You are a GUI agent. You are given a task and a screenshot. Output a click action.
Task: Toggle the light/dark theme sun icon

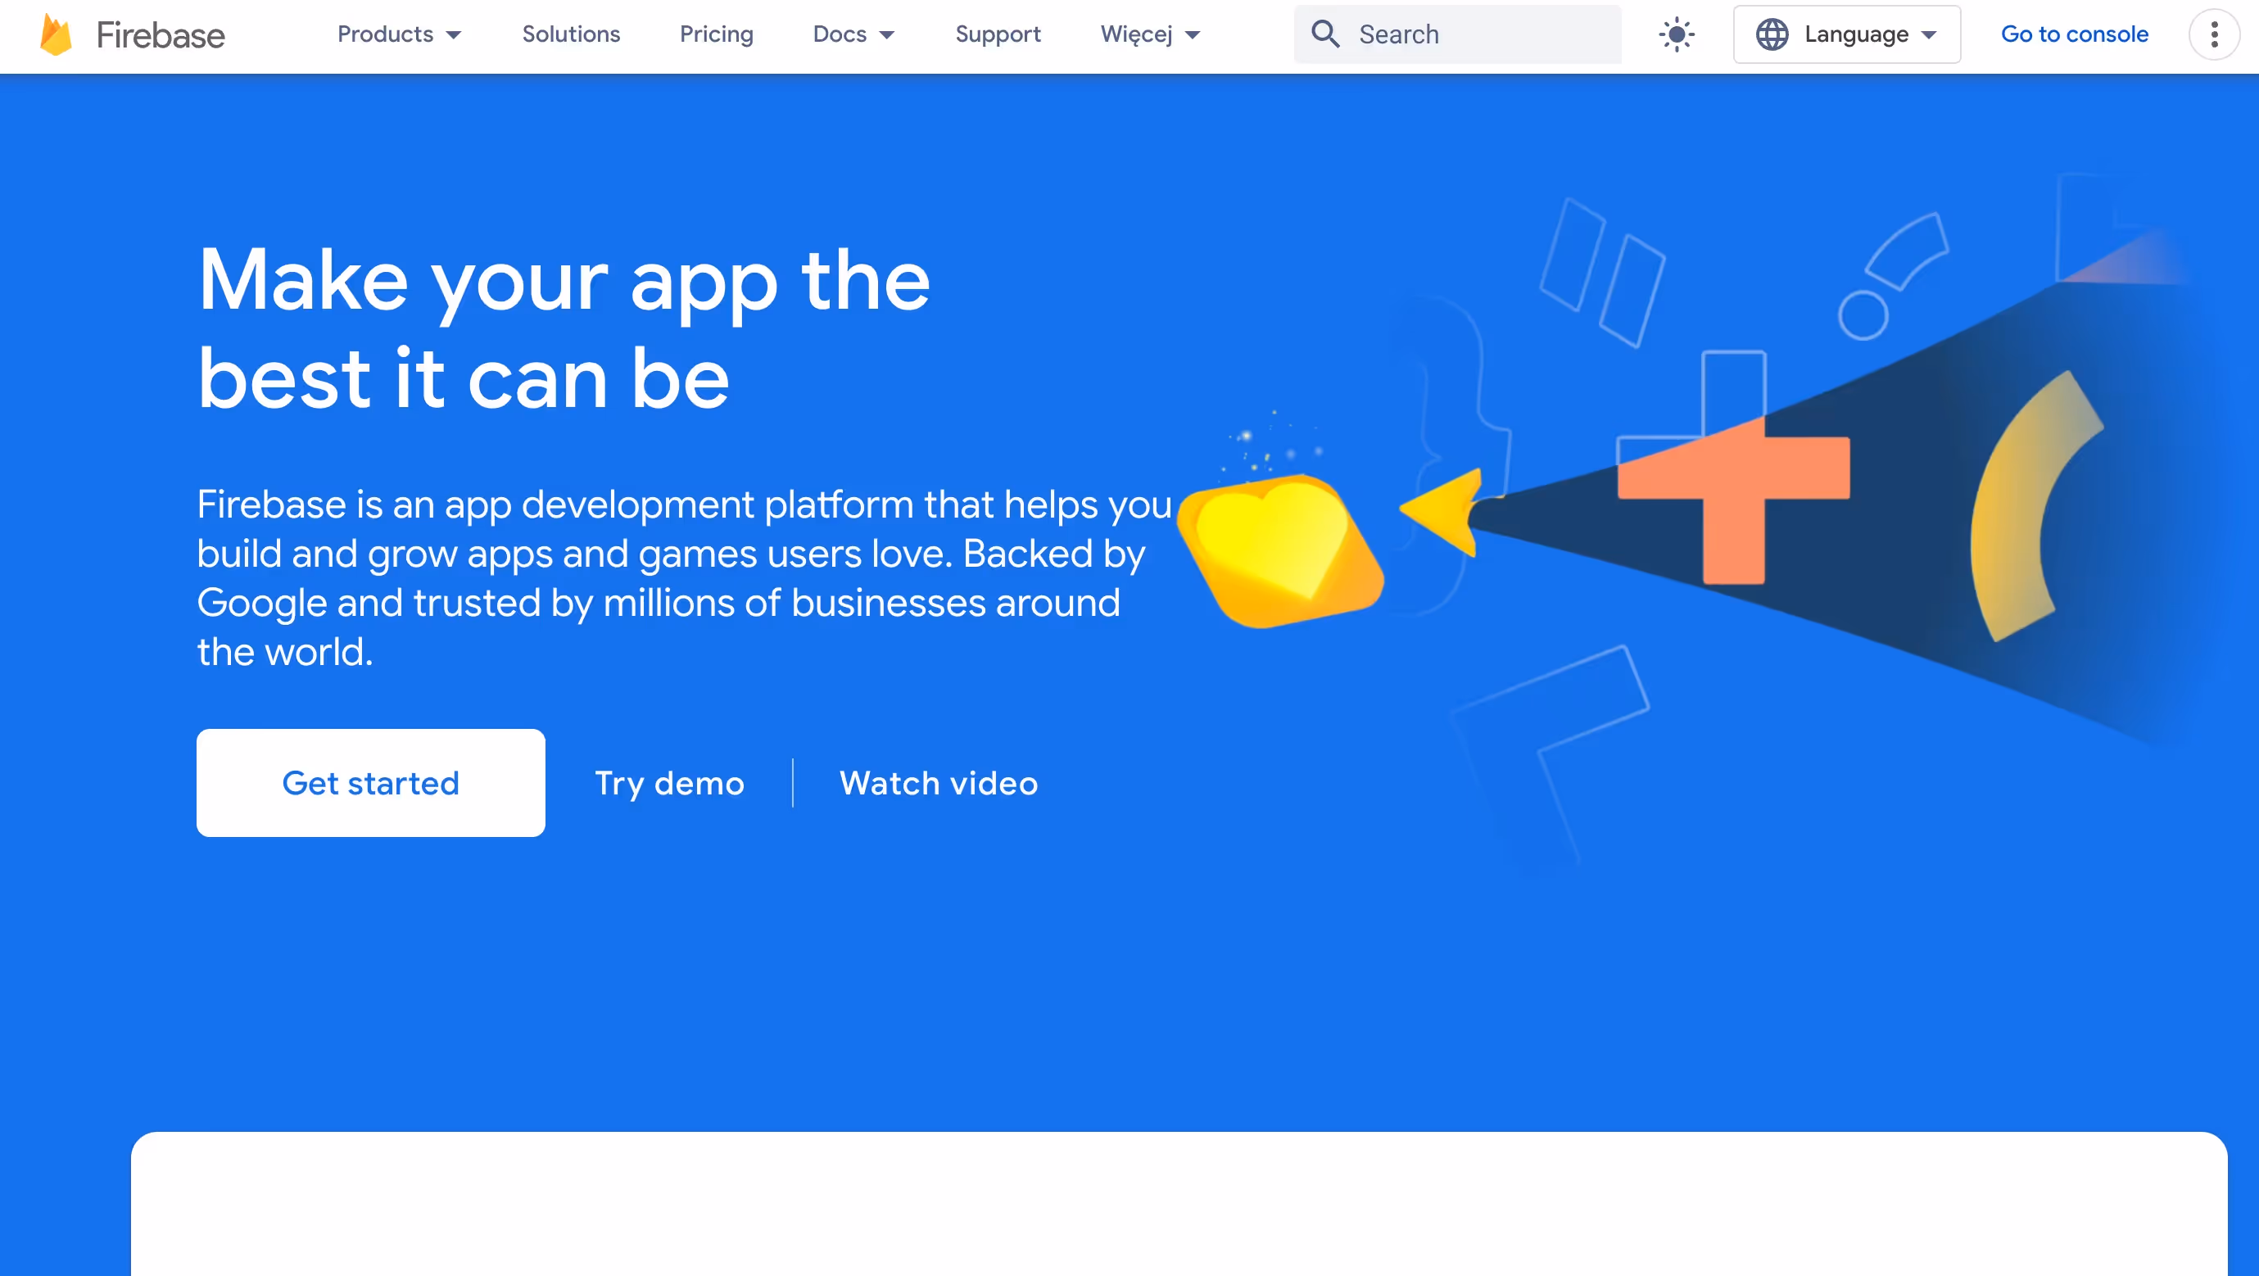(1677, 34)
